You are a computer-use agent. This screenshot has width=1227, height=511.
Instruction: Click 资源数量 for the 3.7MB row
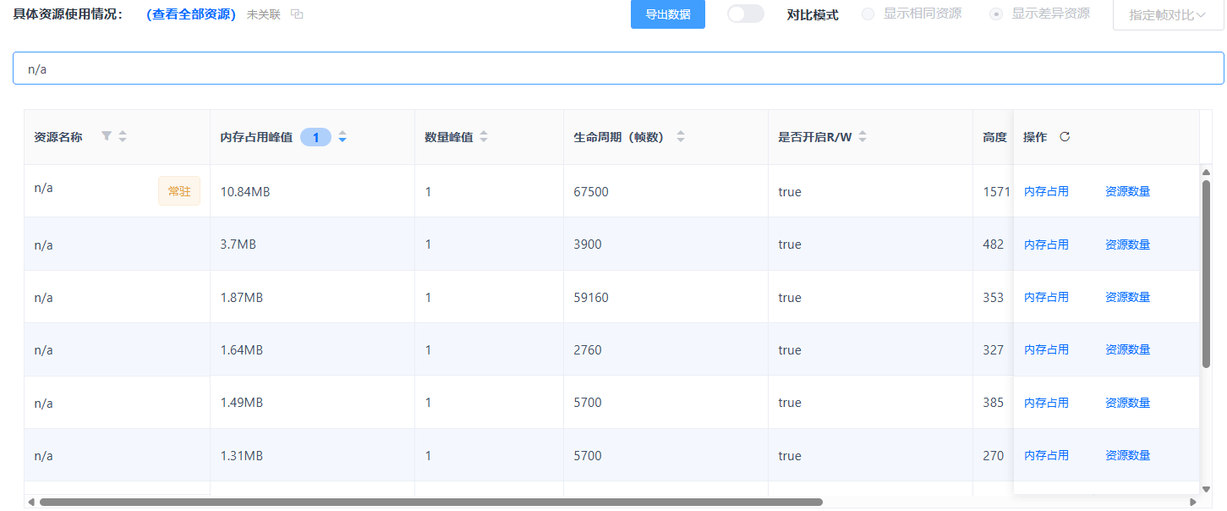(1127, 245)
